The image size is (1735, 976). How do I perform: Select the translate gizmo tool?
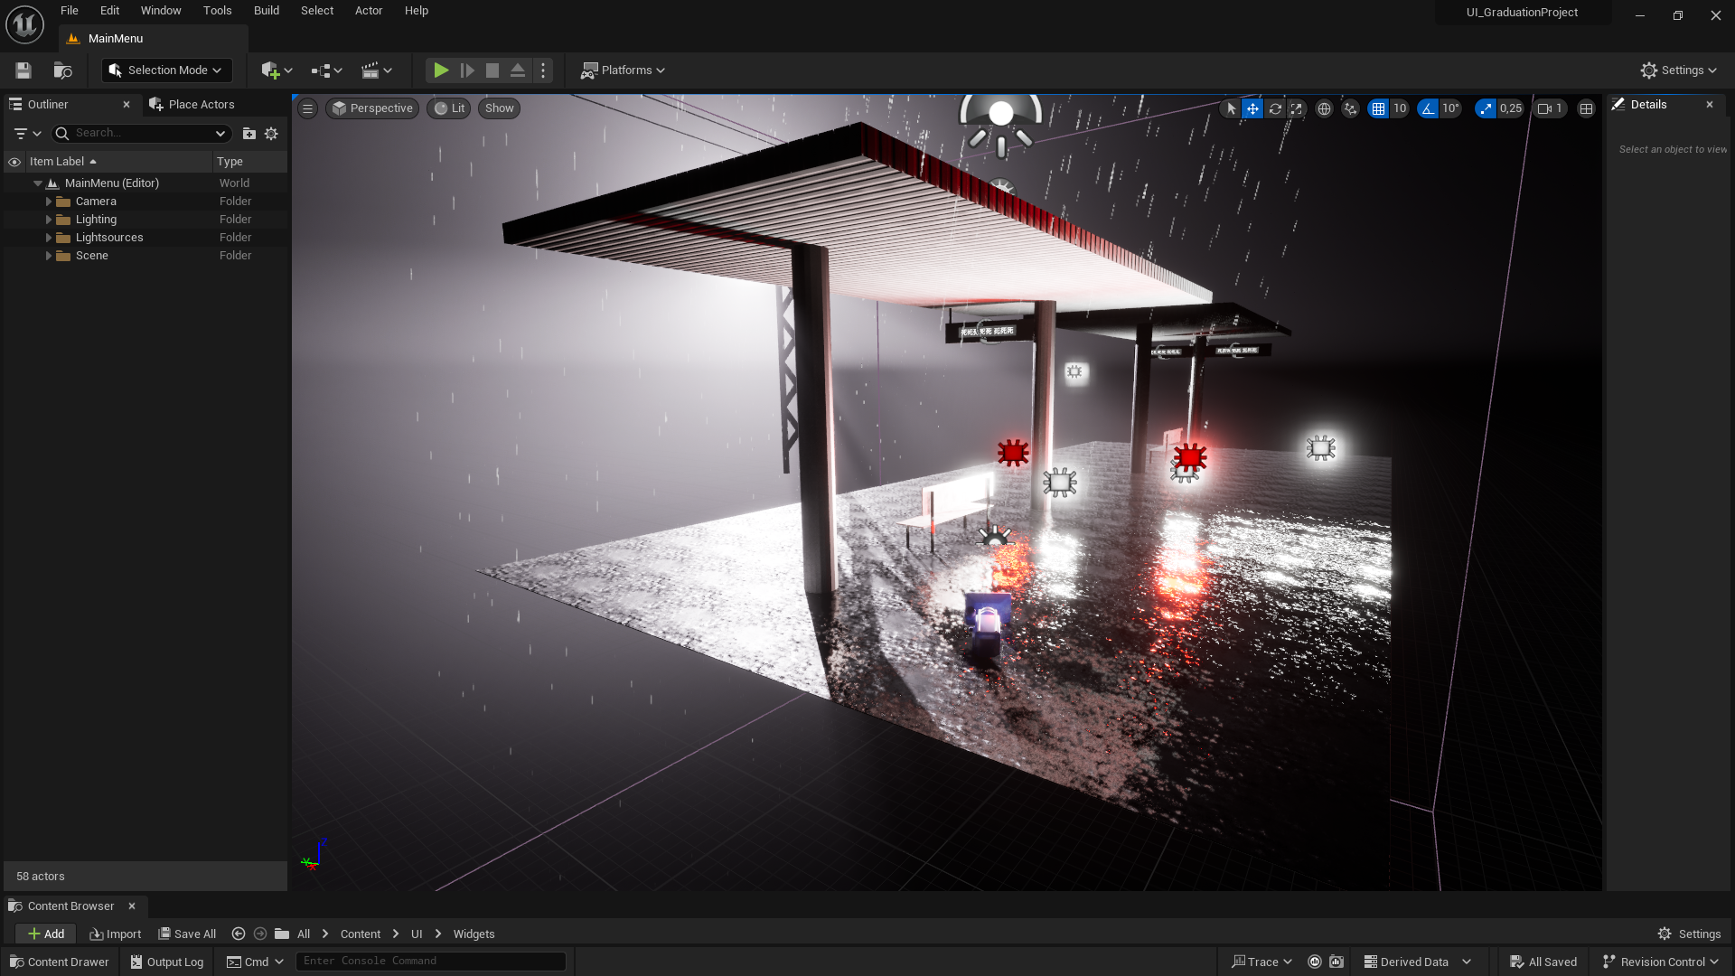pos(1252,108)
